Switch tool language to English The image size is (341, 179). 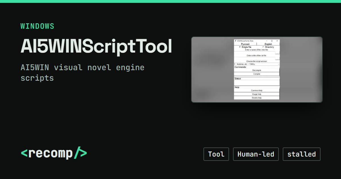[268, 44]
